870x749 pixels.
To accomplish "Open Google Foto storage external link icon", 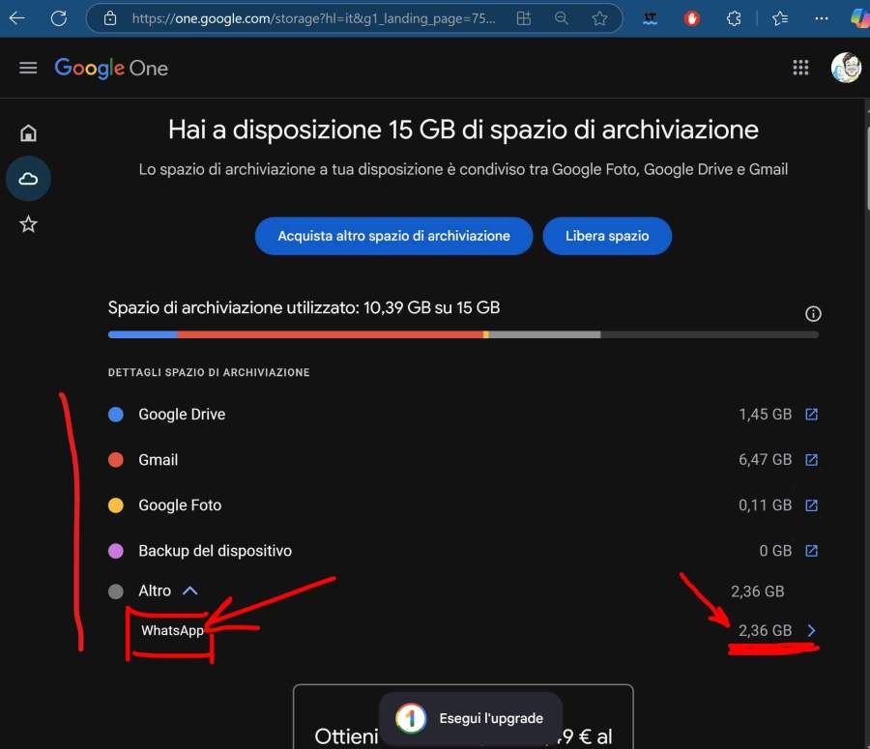I will pyautogui.click(x=812, y=505).
